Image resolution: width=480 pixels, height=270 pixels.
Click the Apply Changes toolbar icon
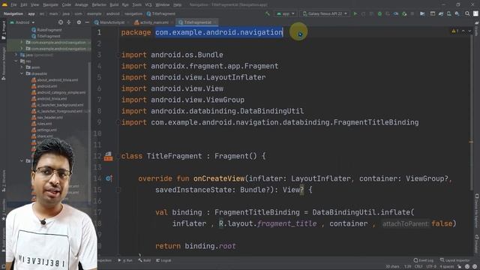pyautogui.click(x=363, y=13)
